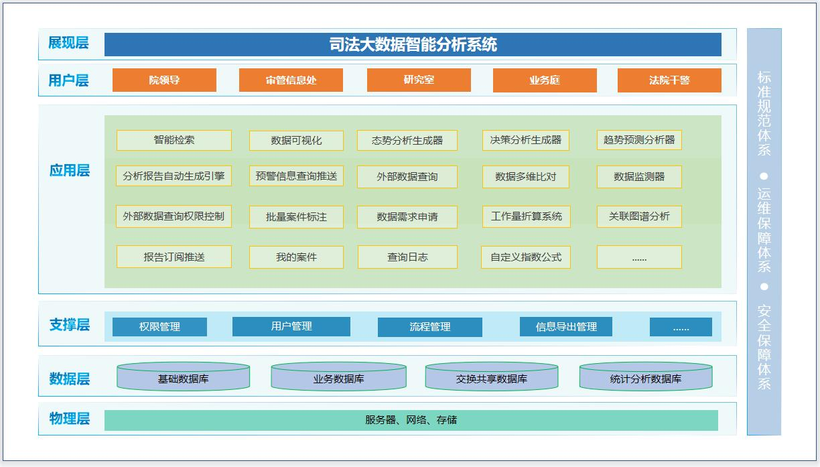Choose the 趋势预测分析器 module
This screenshot has width=820, height=467.
tap(639, 140)
